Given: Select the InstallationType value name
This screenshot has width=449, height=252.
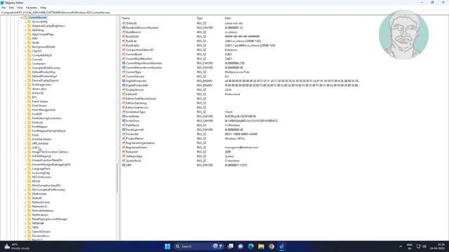Looking at the screenshot, I should coord(135,112).
